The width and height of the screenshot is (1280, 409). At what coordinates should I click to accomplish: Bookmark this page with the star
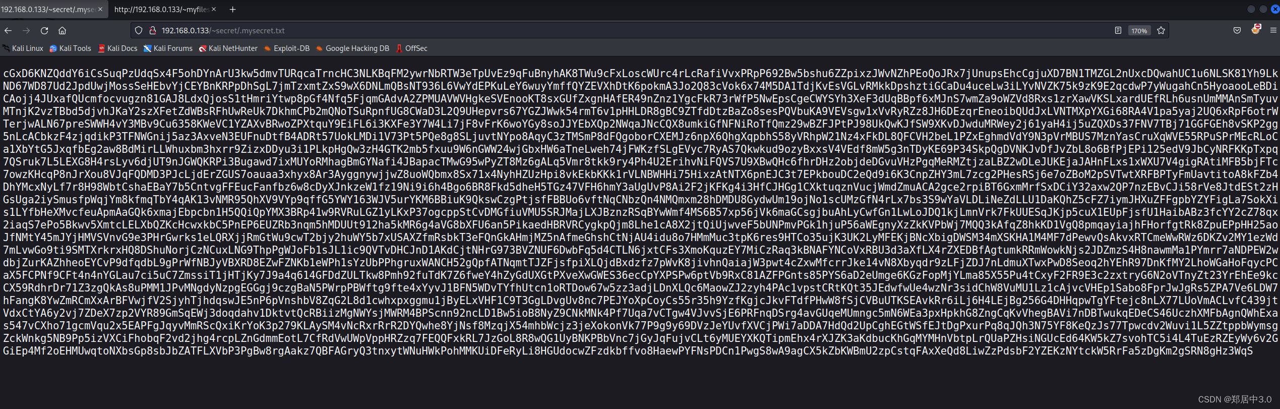tap(1161, 31)
